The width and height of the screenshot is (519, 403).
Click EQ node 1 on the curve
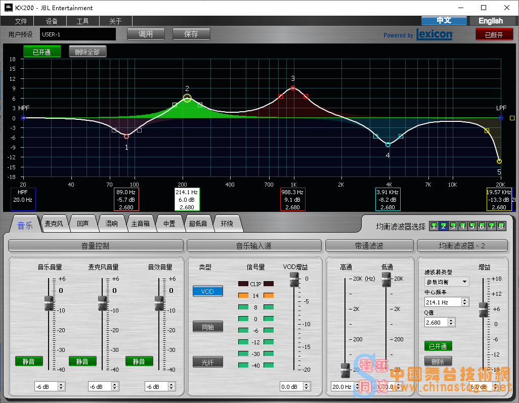coord(126,137)
